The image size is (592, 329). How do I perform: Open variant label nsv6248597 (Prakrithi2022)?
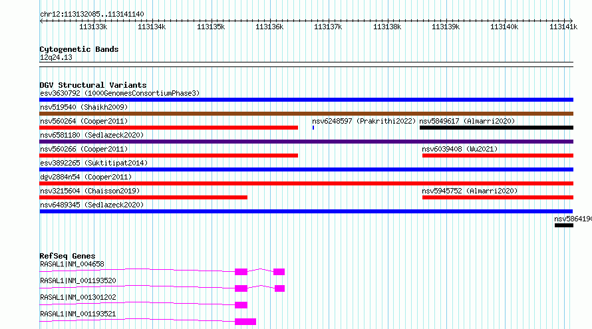[364, 121]
